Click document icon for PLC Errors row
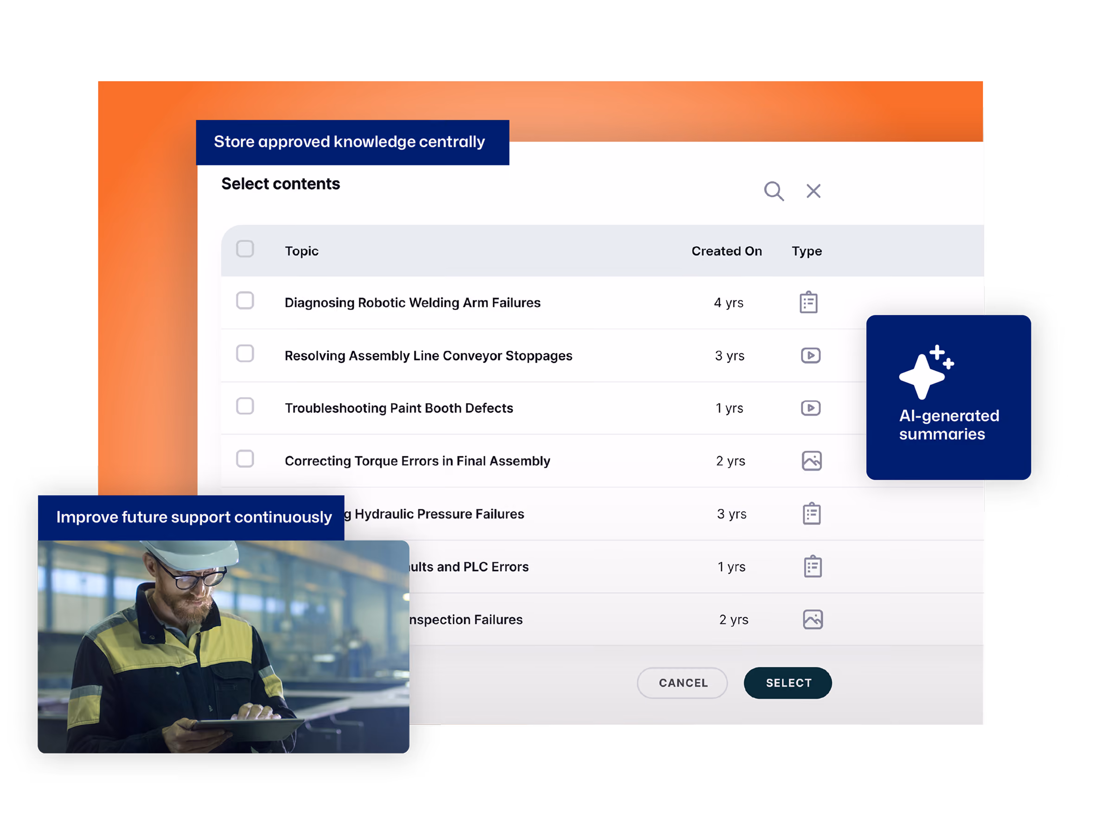 click(813, 566)
